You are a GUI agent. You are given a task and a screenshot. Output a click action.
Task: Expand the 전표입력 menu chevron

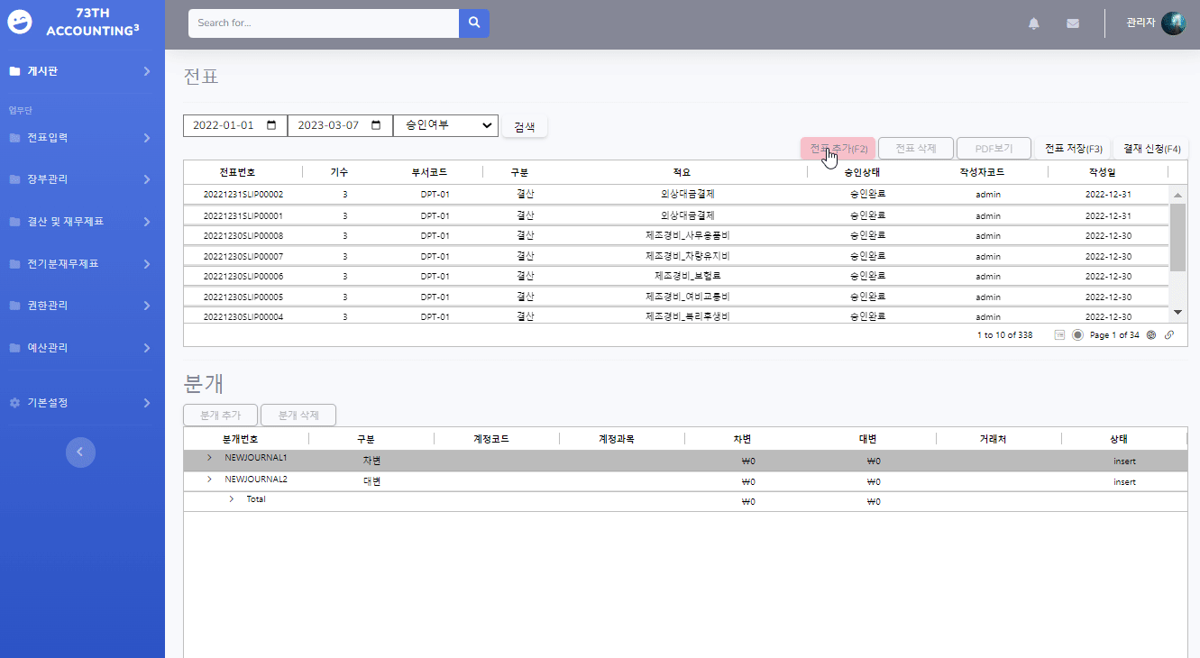pos(147,138)
